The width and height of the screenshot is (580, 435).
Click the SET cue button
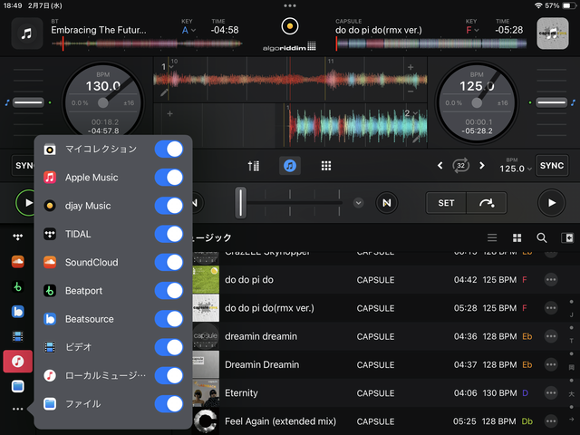tap(446, 202)
